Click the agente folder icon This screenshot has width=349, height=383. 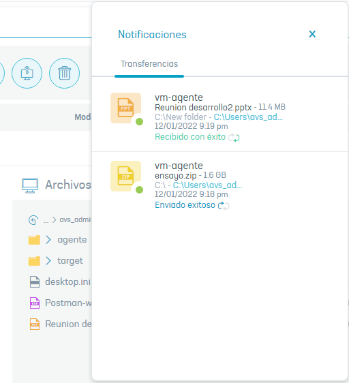pyautogui.click(x=34, y=240)
